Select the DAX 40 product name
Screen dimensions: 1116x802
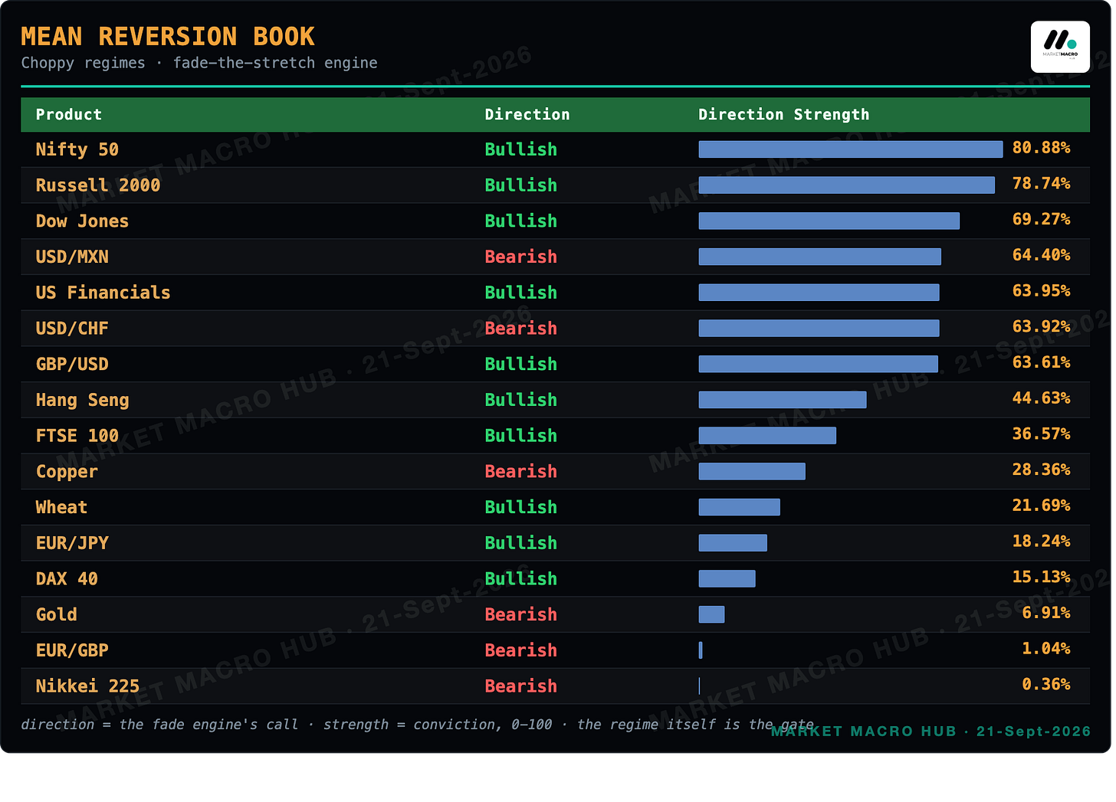coord(67,579)
